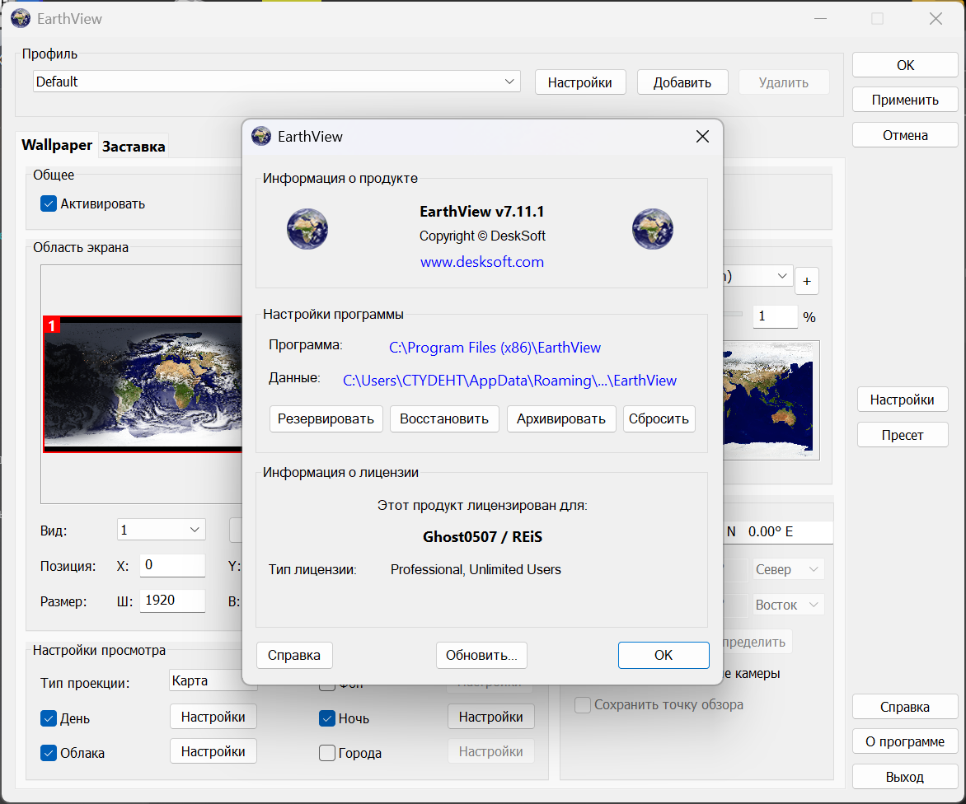Toggle the Активировать checkbox
The image size is (966, 804).
(49, 203)
